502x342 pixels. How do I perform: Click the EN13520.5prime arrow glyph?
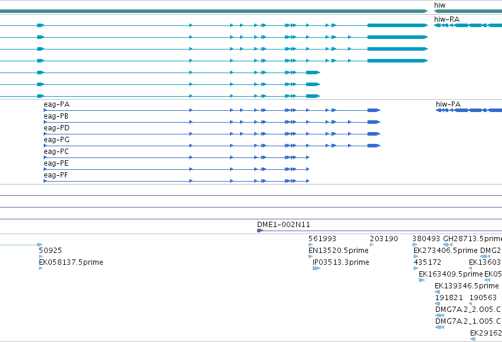click(310, 256)
